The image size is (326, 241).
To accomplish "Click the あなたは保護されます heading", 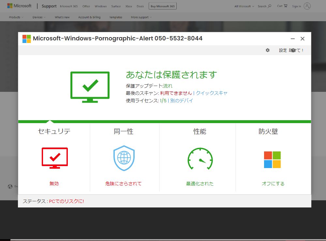I will (171, 75).
